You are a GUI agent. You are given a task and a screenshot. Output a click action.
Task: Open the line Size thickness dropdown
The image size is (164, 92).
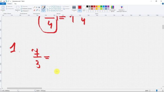point(74,9)
